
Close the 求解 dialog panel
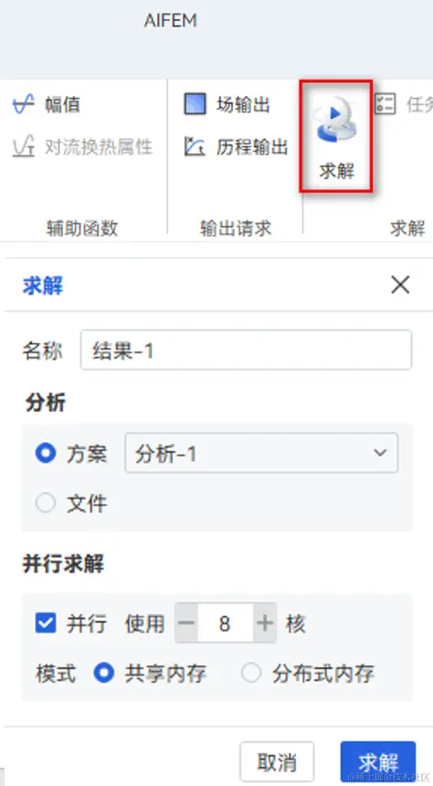[x=400, y=285]
